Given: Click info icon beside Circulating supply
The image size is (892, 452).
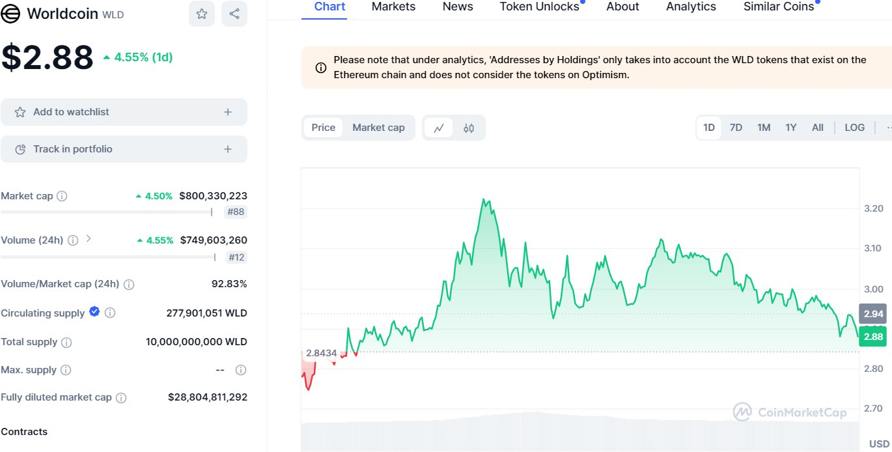Looking at the screenshot, I should point(110,313).
